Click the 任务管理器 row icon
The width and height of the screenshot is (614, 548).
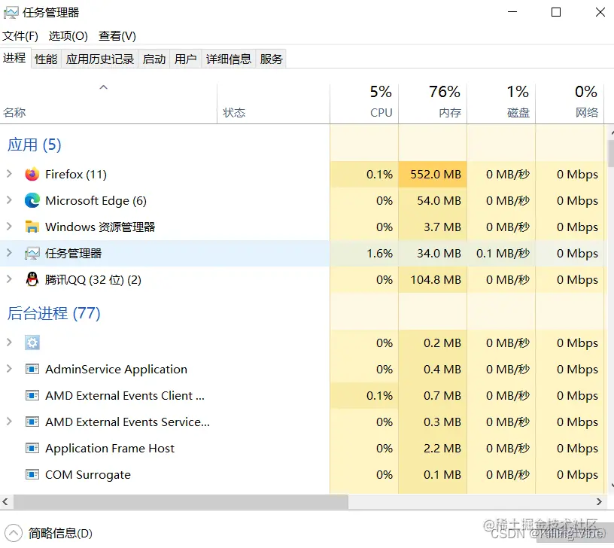[x=32, y=254]
